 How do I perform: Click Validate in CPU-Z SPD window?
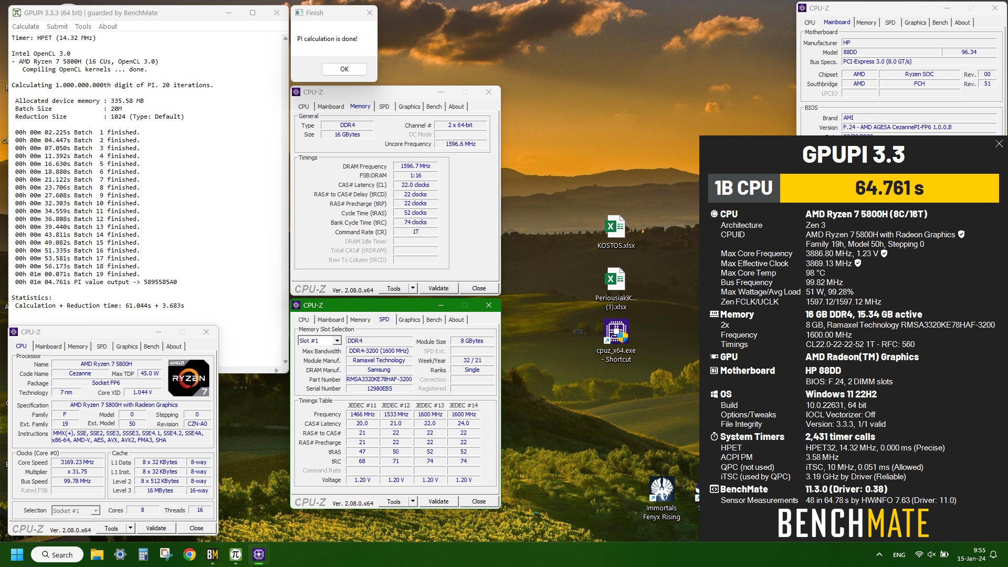click(x=438, y=501)
